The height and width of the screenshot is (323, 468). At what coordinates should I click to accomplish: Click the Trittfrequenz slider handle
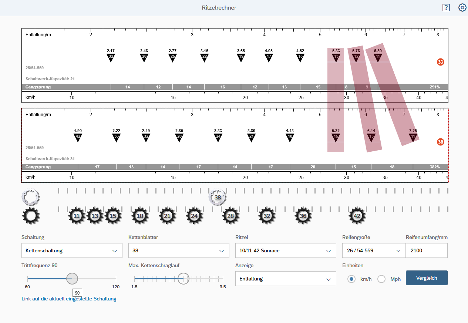(72, 279)
